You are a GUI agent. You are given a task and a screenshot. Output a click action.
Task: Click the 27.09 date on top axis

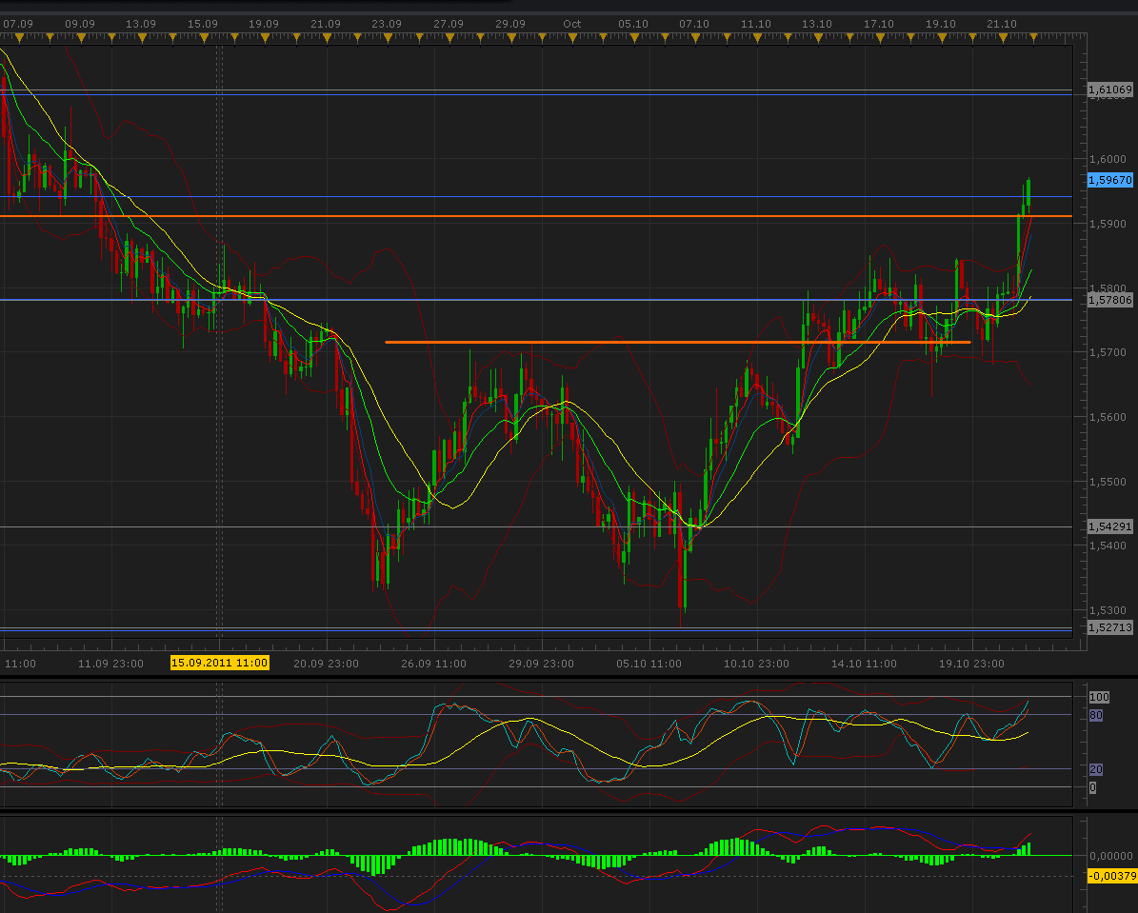click(x=449, y=24)
